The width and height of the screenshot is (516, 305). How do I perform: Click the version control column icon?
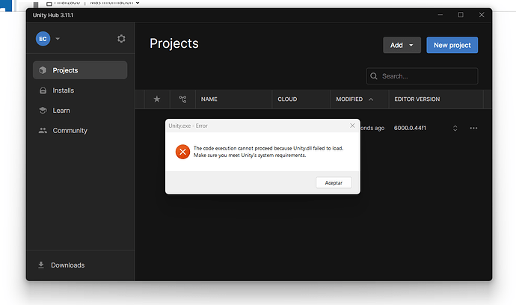point(182,99)
